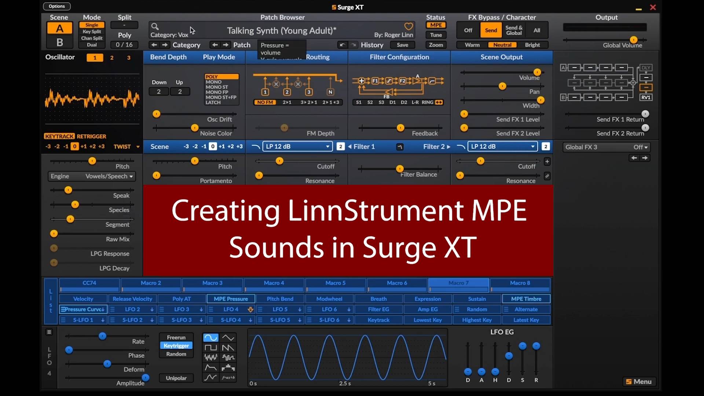Select the Freerun LFO trigger mode
The width and height of the screenshot is (704, 396).
click(176, 337)
